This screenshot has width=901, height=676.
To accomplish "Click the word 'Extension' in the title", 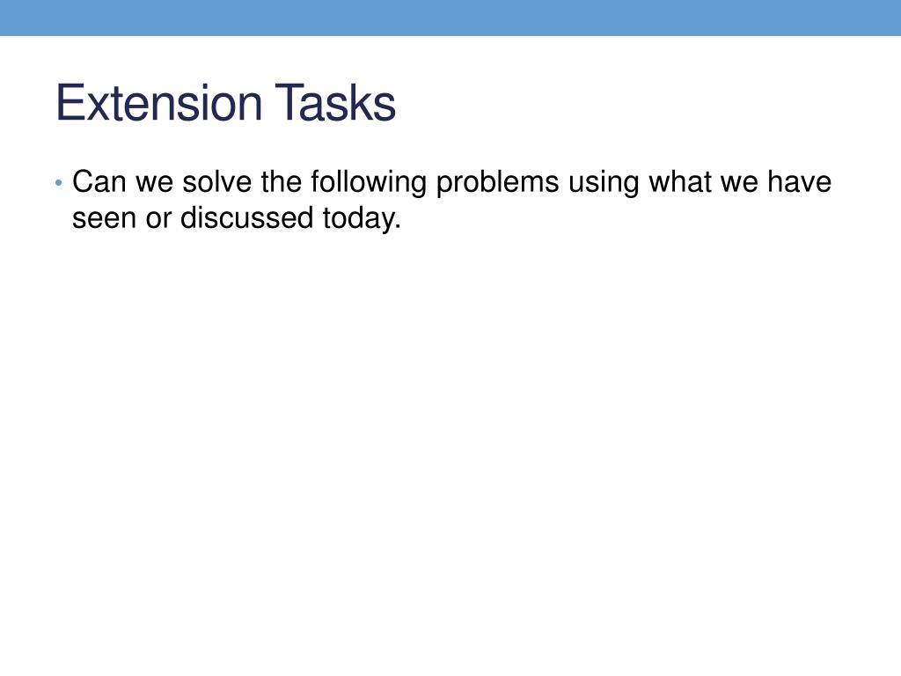I will pyautogui.click(x=159, y=102).
